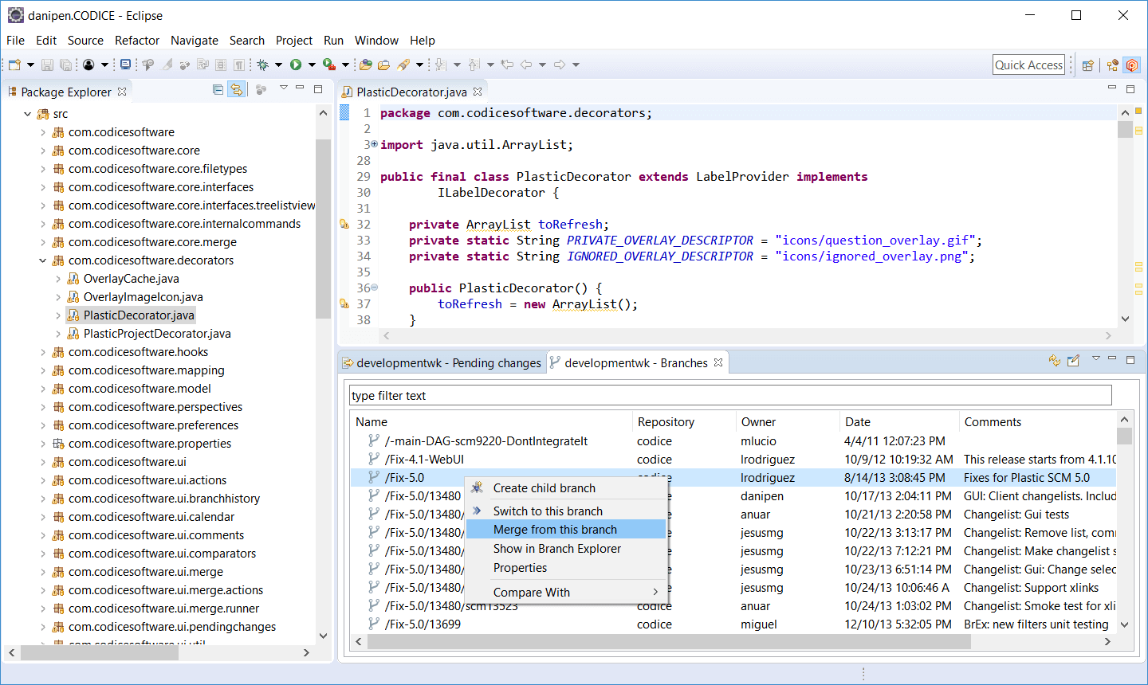The height and width of the screenshot is (685, 1148).
Task: Expand the OverlayCache.java node
Action: click(58, 279)
